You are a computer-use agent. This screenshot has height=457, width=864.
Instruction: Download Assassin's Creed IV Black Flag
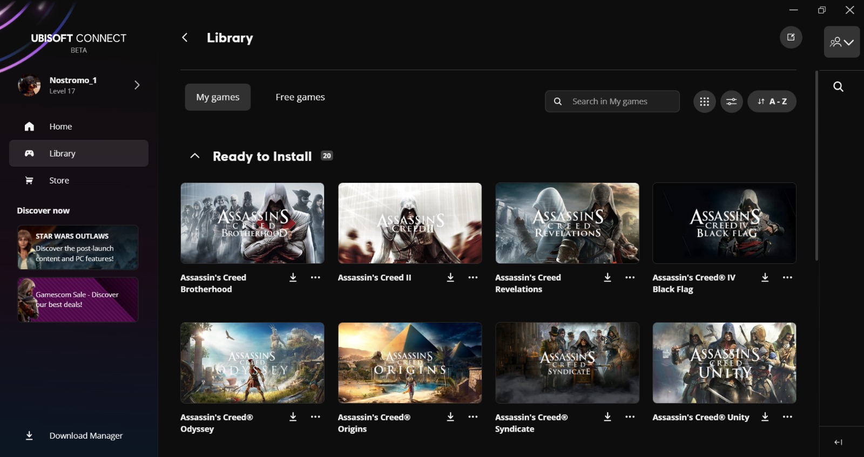[765, 277]
